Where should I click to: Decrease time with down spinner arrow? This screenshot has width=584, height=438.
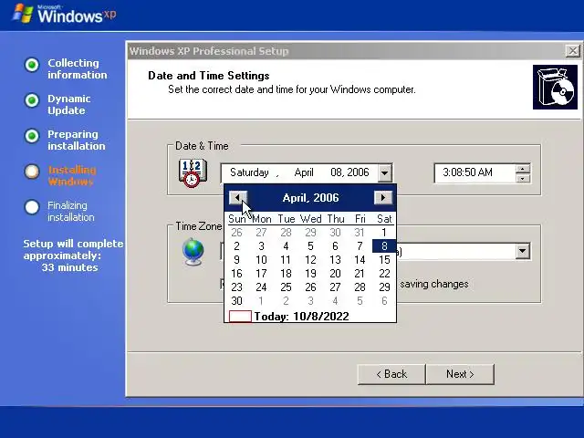523,179
